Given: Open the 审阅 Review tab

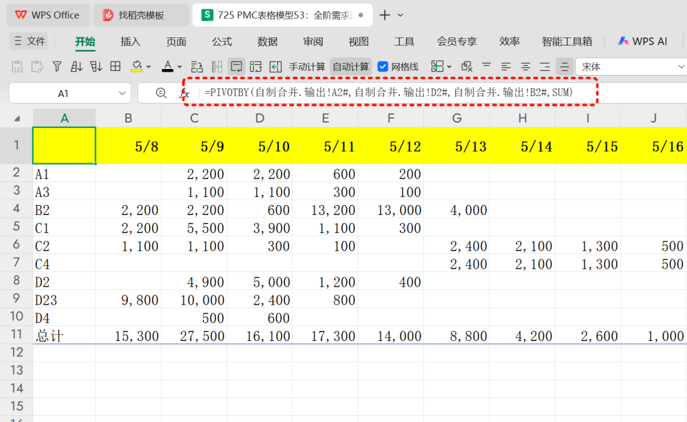Looking at the screenshot, I should click(313, 42).
